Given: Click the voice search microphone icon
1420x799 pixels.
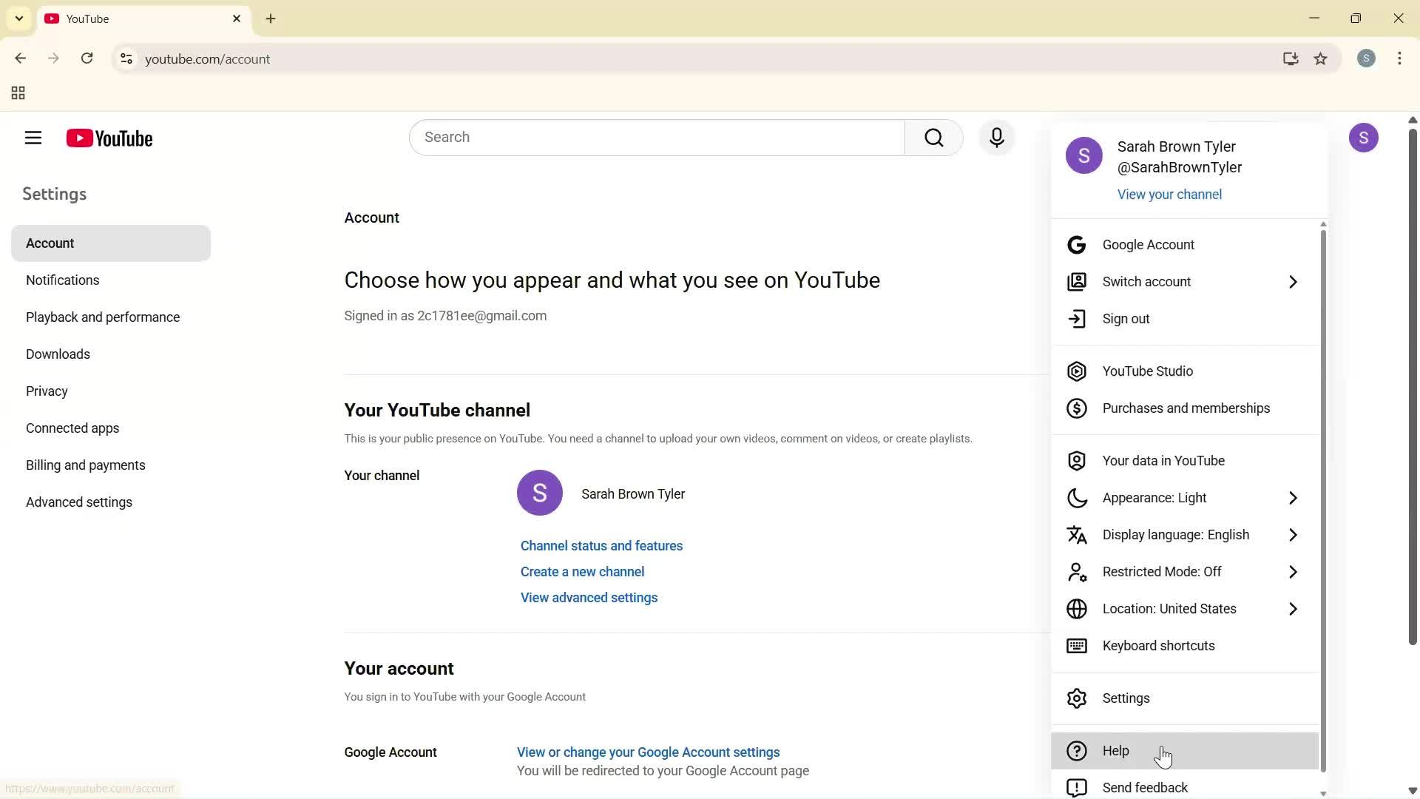Looking at the screenshot, I should click(x=997, y=137).
